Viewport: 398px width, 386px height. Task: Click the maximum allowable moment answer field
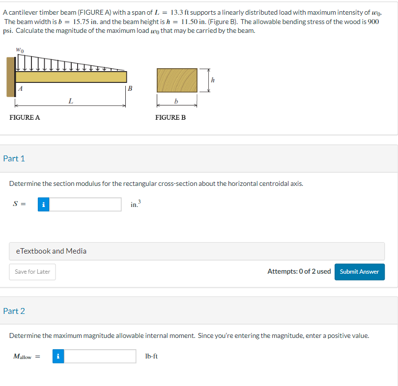tap(101, 356)
